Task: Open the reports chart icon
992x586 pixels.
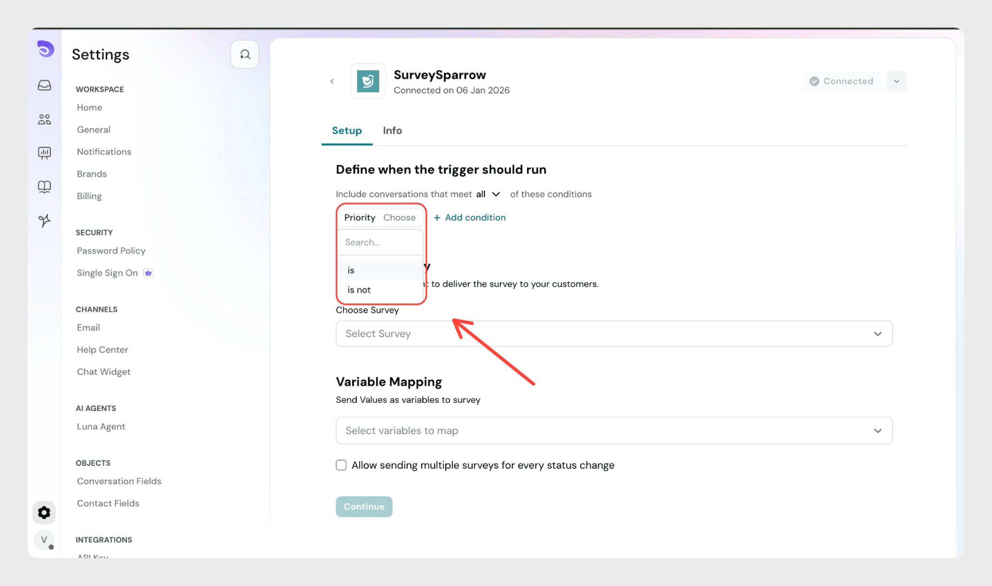Action: [45, 153]
